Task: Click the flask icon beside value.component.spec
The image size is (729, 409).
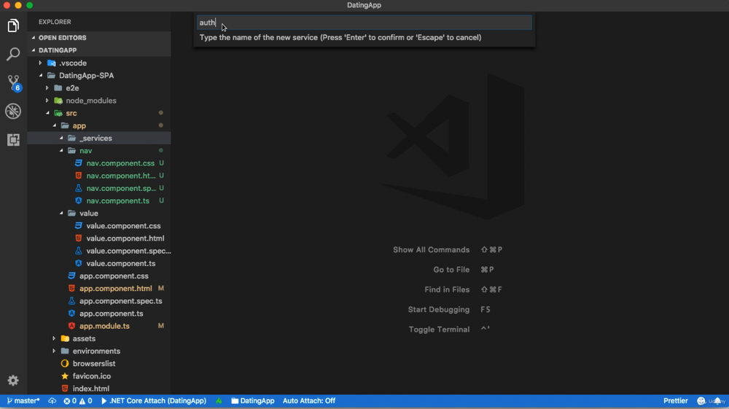Action: tap(79, 251)
